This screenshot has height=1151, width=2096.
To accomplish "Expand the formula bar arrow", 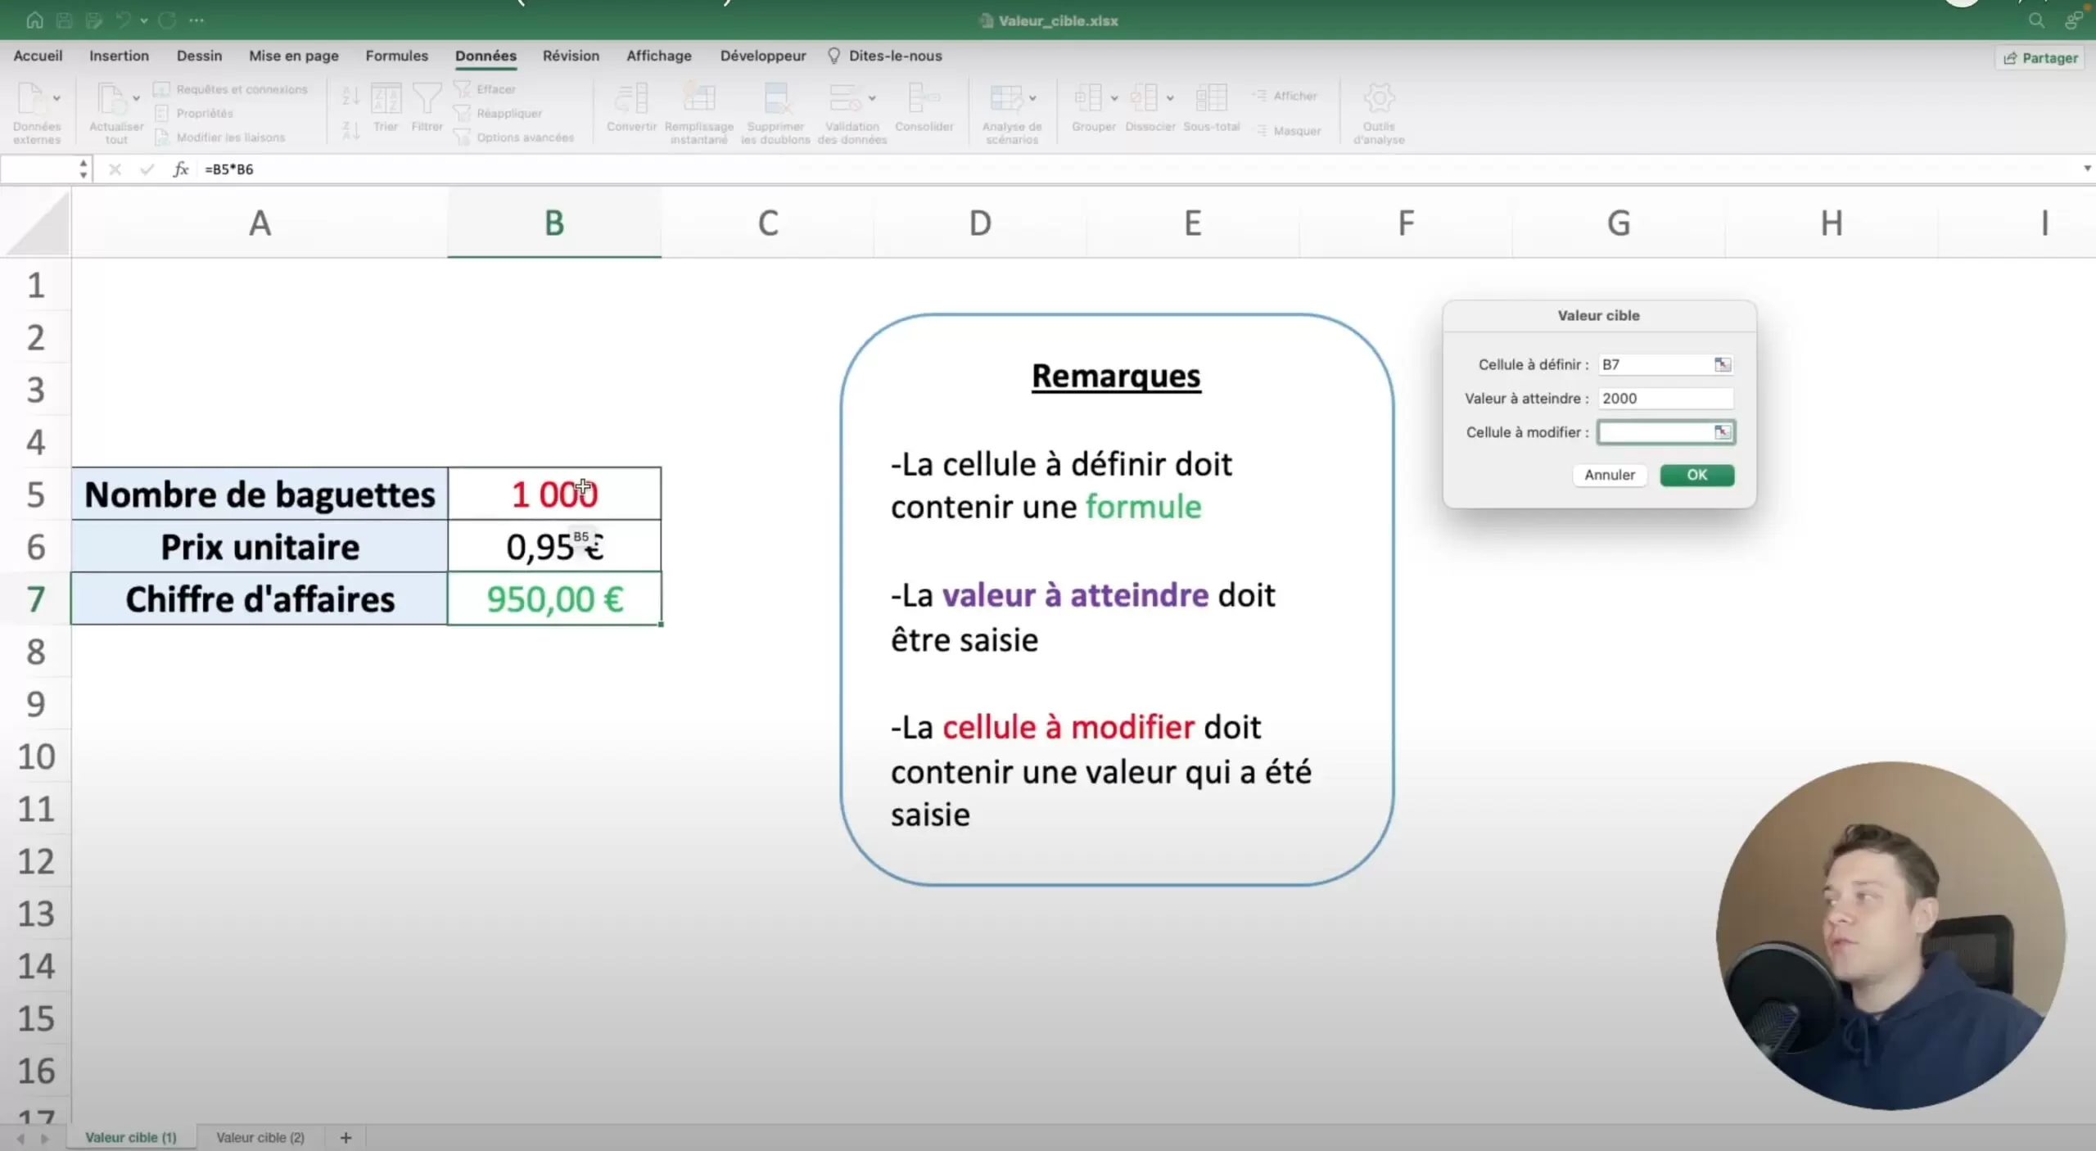I will pos(2087,169).
